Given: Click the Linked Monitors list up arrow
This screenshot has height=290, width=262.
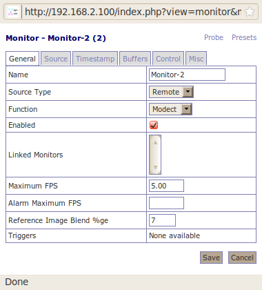Looking at the screenshot, I should pos(155,142).
